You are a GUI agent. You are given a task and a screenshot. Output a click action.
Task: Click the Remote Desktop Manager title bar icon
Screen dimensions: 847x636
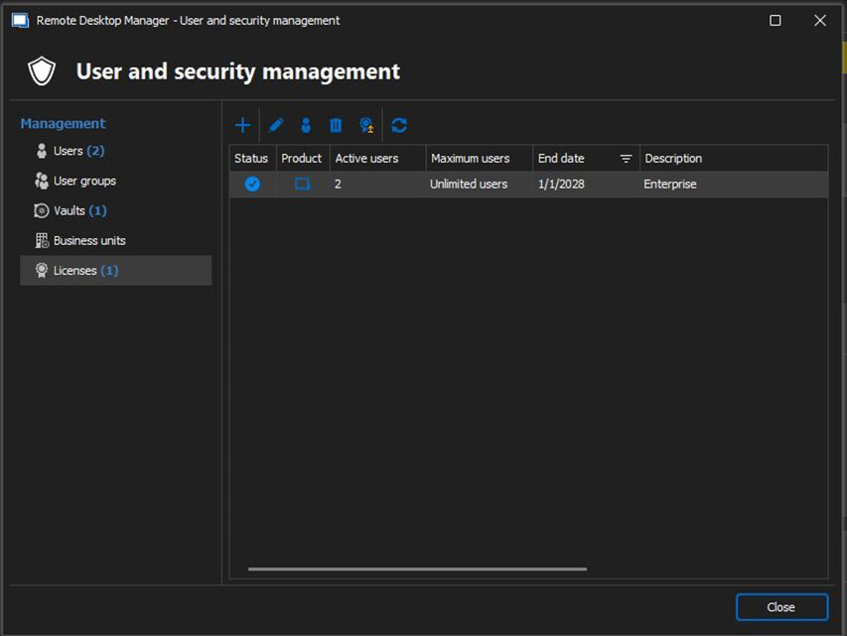pyautogui.click(x=20, y=21)
